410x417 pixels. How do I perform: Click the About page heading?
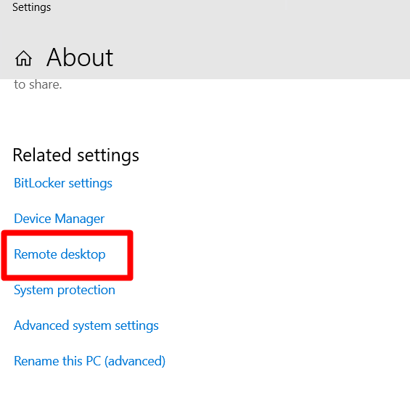pos(80,57)
